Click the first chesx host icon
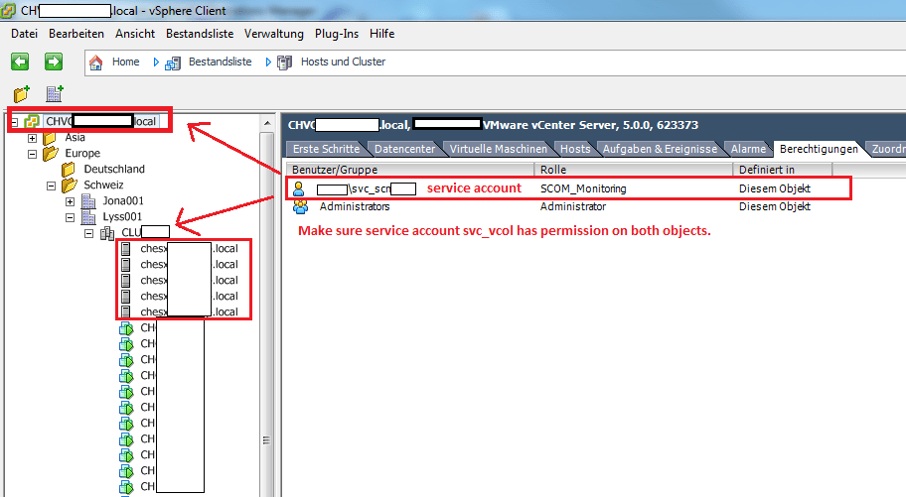Viewport: 906px width, 497px height. (x=125, y=249)
